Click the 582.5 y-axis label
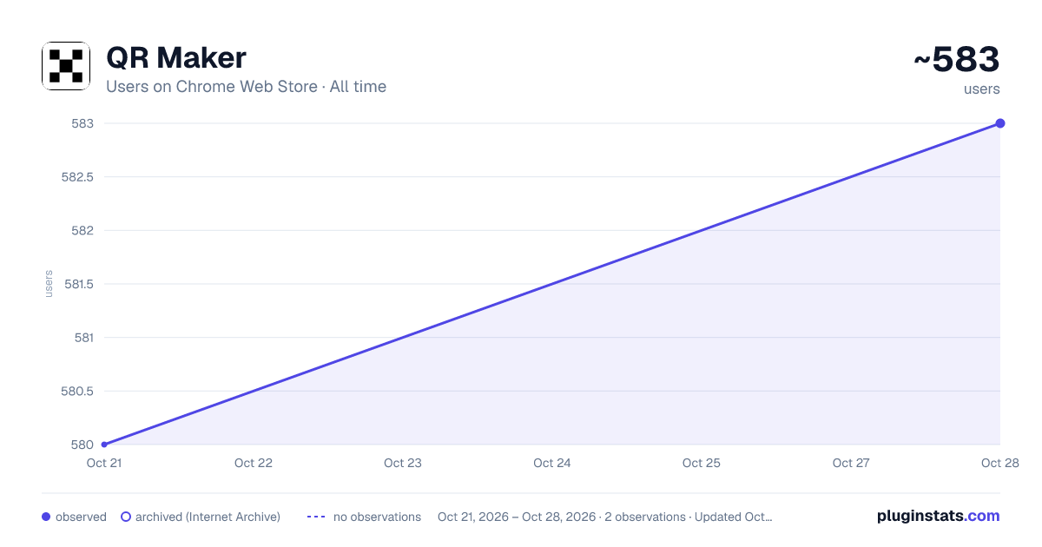The image size is (1042, 547). coord(77,177)
